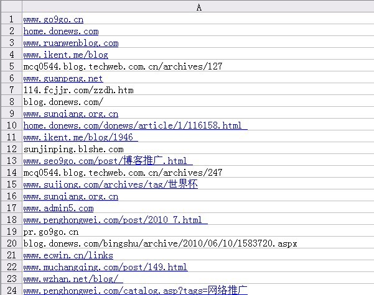Open the penghongwei.com catalog 网络推广 link
This screenshot has width=374, height=295.
(136, 291)
